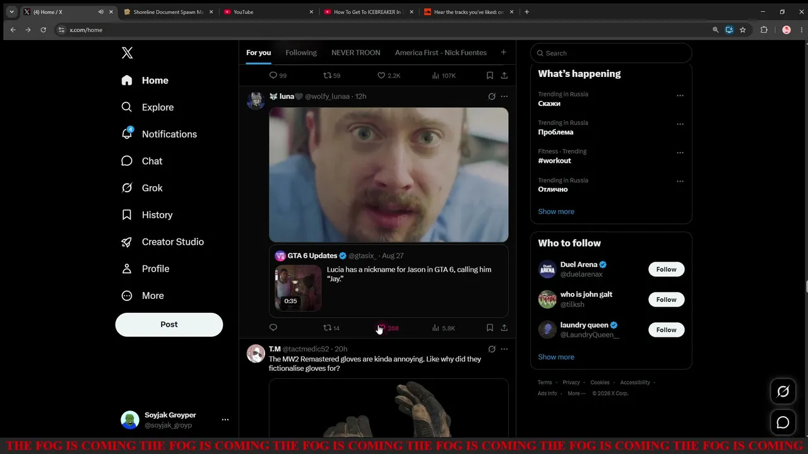Open the browser Extensions menu
The image size is (808, 454).
(764, 30)
